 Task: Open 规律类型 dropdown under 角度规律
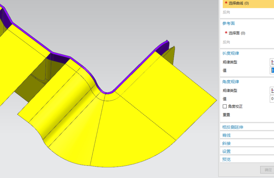(272, 90)
